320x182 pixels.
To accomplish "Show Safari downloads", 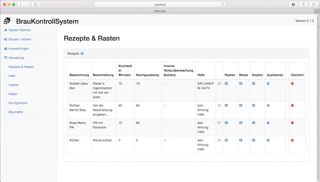I will pos(293,4).
